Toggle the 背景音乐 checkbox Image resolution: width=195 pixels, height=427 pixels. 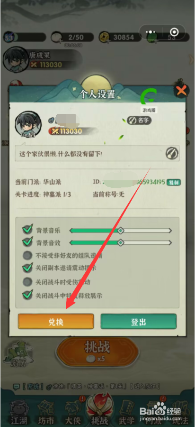28,230
